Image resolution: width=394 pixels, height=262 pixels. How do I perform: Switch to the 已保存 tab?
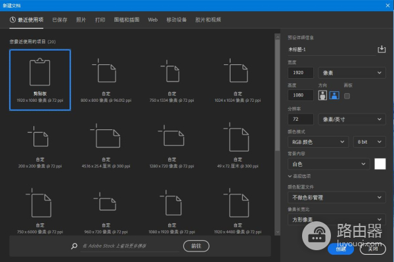pos(60,20)
